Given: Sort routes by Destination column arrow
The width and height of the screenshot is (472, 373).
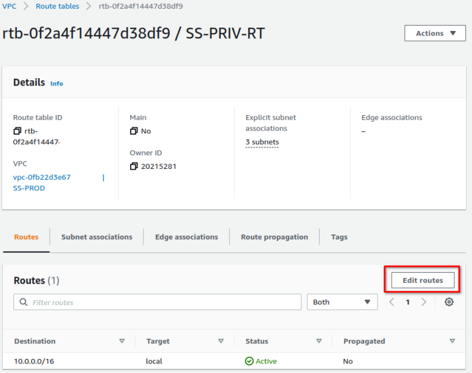Looking at the screenshot, I should pyautogui.click(x=121, y=341).
